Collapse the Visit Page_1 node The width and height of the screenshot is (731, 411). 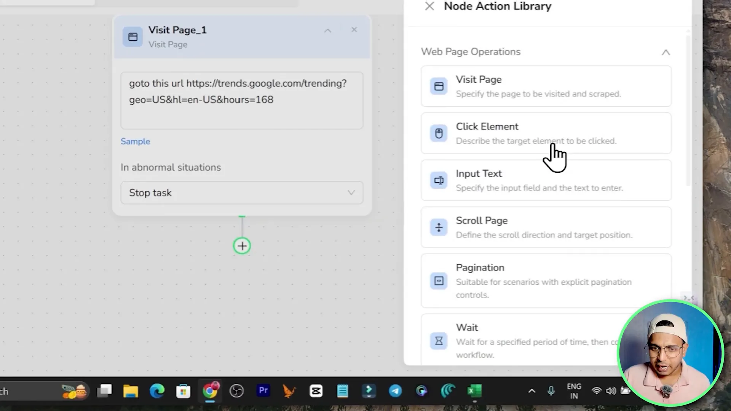(x=327, y=30)
